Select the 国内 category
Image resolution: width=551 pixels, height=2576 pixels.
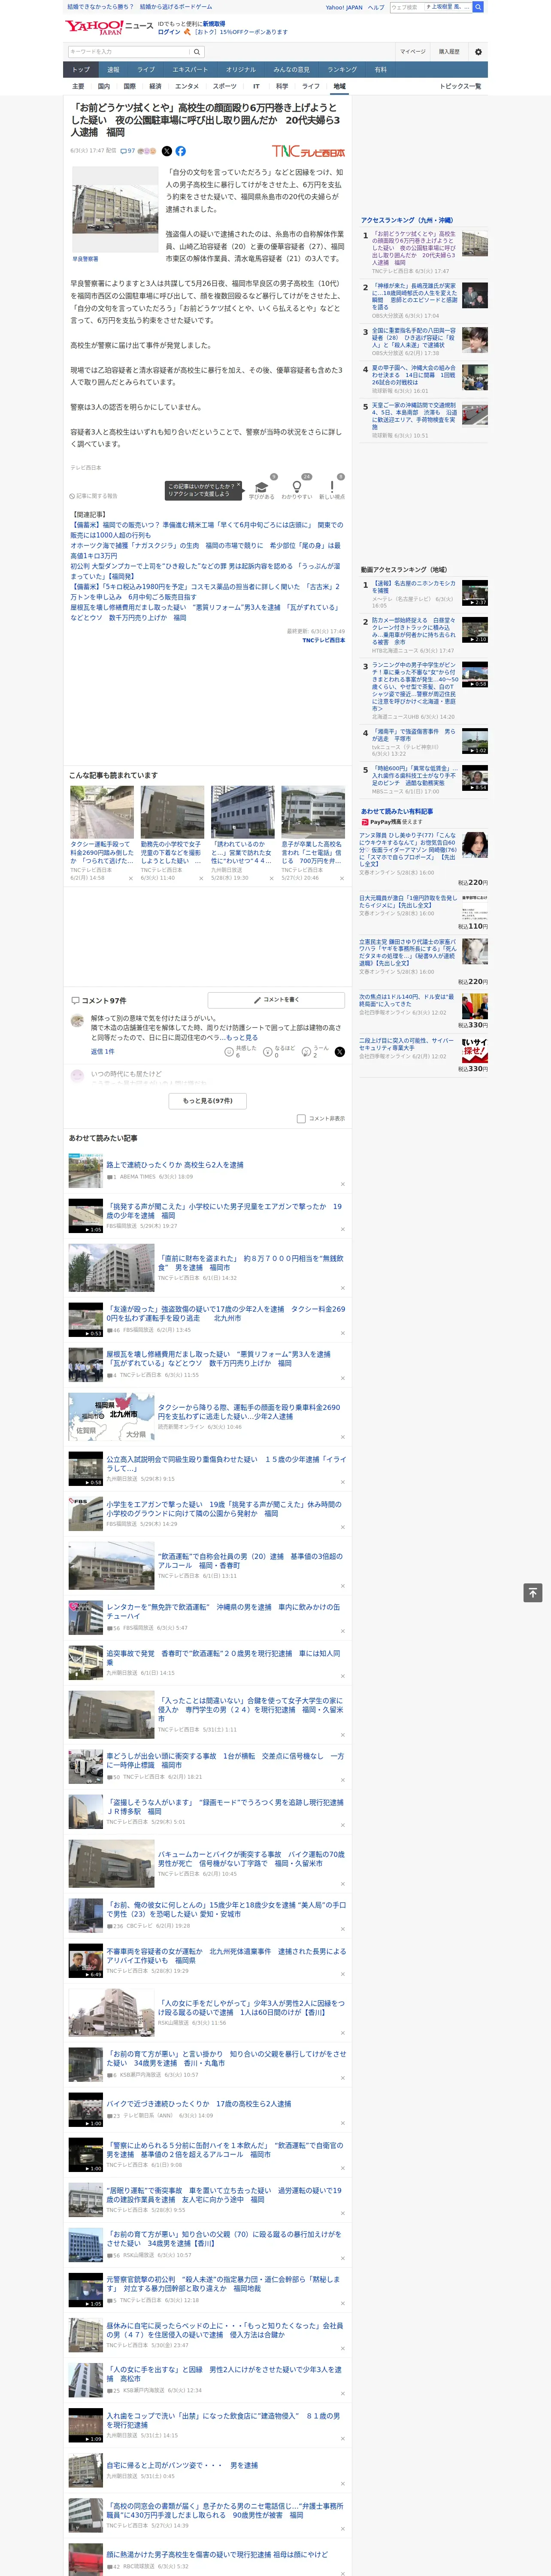point(103,87)
